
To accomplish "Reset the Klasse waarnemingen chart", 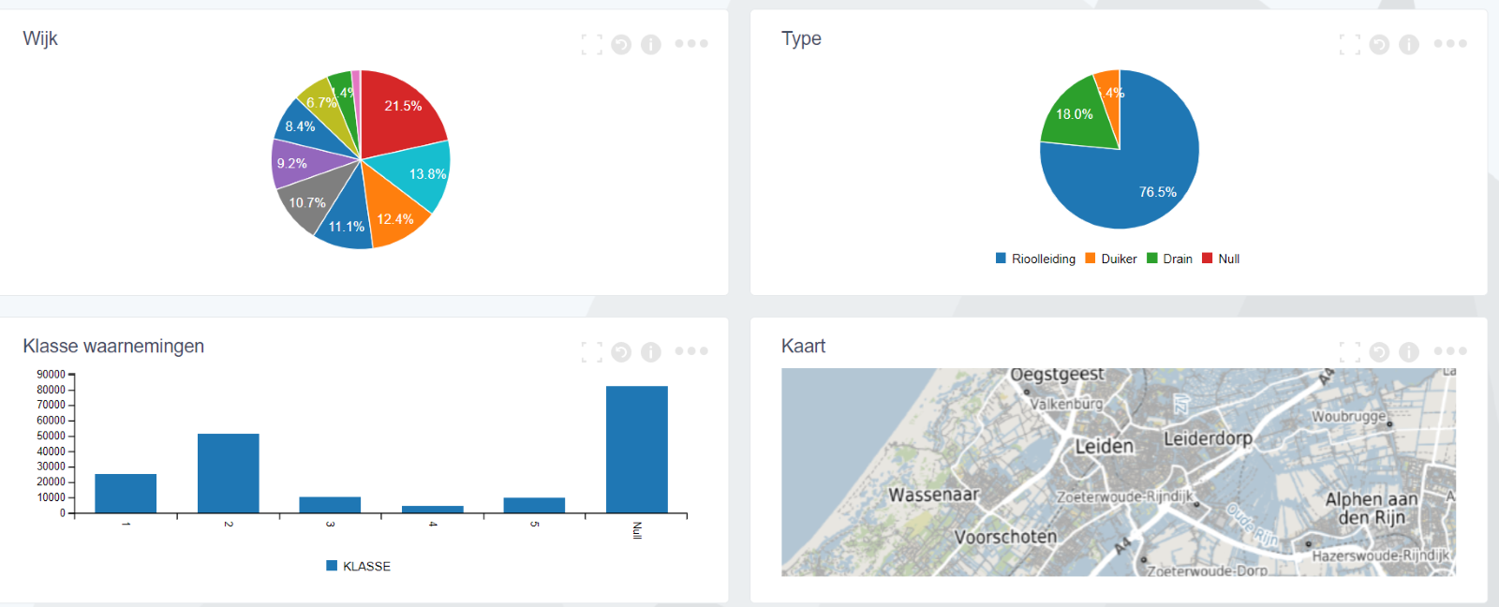I will tap(621, 351).
